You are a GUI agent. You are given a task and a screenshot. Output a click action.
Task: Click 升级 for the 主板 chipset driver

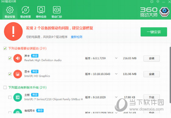coord(152,97)
